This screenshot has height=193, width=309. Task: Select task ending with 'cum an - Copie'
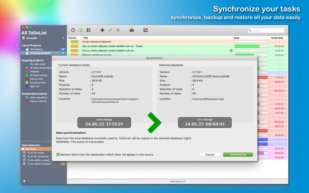pos(112,46)
